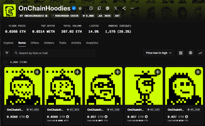The height and width of the screenshot is (126, 205).
Task: Add item #4,663 to cart with plus
Action: coord(37,72)
